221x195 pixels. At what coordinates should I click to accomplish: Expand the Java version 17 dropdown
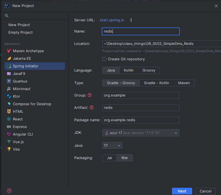pos(112,145)
